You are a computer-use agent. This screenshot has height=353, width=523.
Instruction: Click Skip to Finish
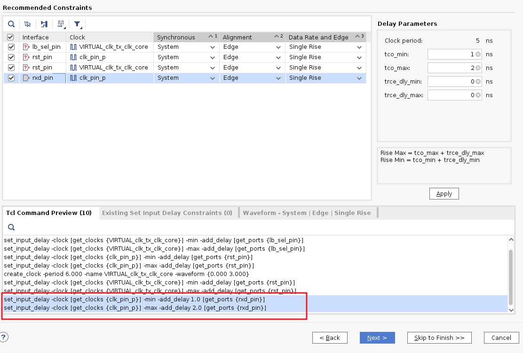[439, 338]
